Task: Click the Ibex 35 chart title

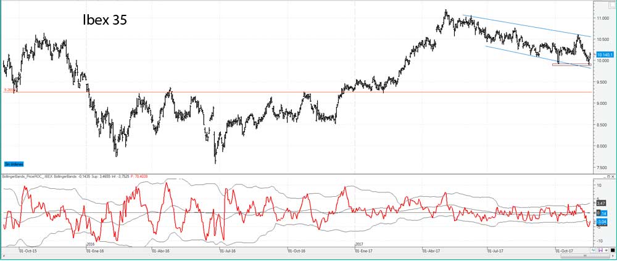Action: (105, 20)
